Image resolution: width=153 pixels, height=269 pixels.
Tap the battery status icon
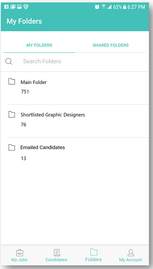point(124,7)
